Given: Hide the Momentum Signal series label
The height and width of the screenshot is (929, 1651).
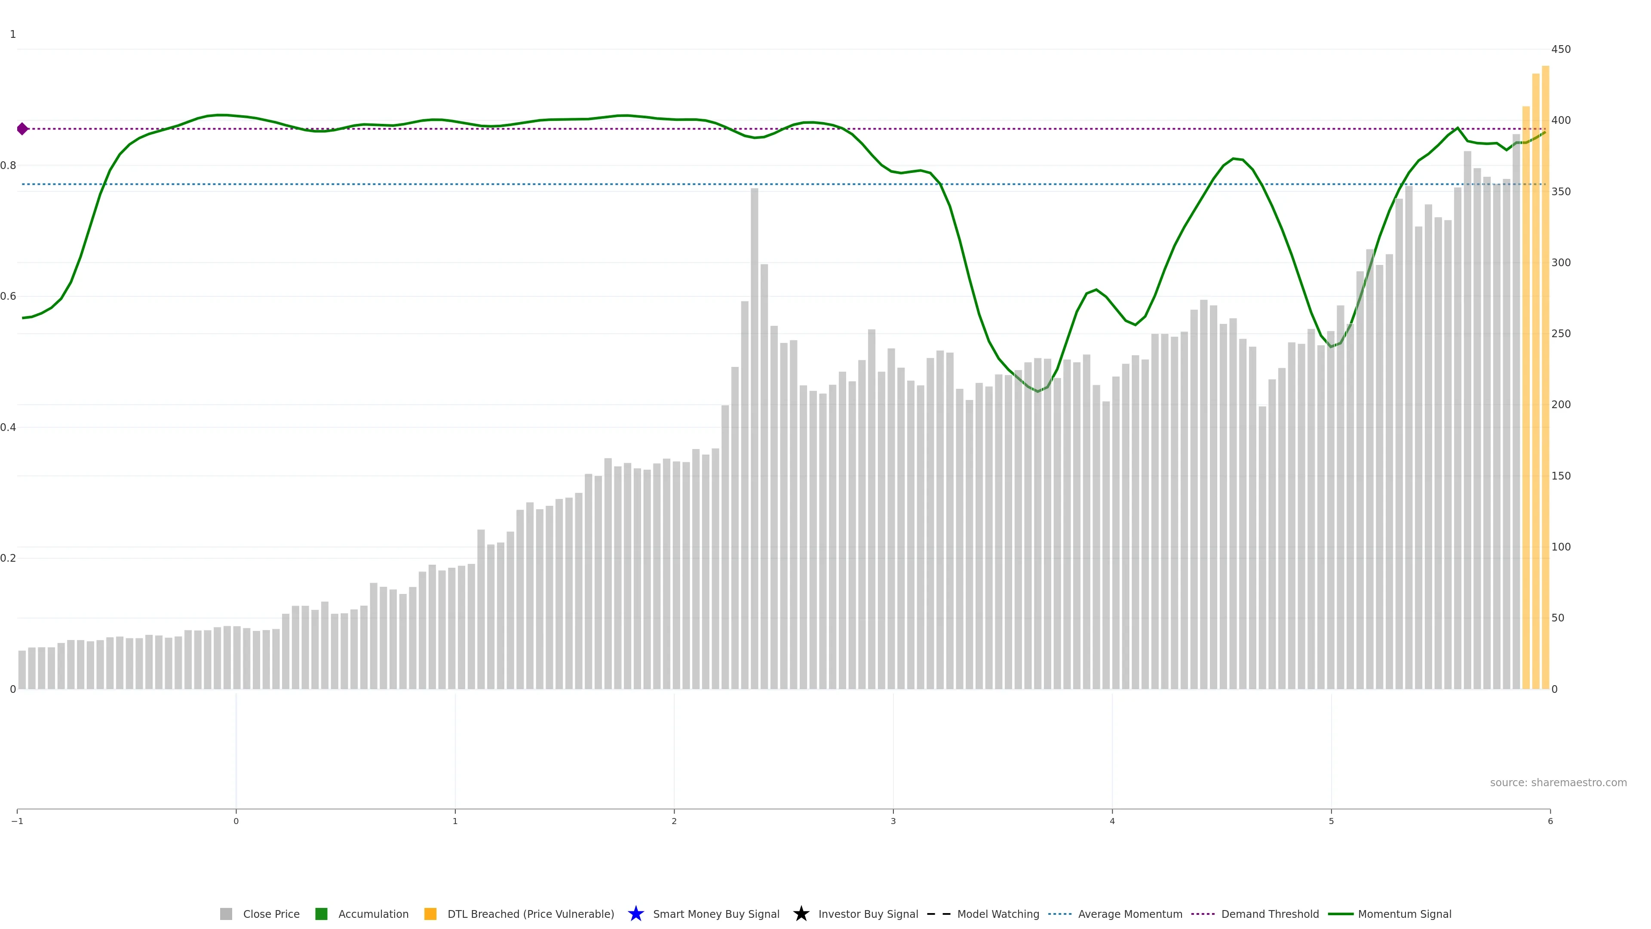Looking at the screenshot, I should [1404, 914].
